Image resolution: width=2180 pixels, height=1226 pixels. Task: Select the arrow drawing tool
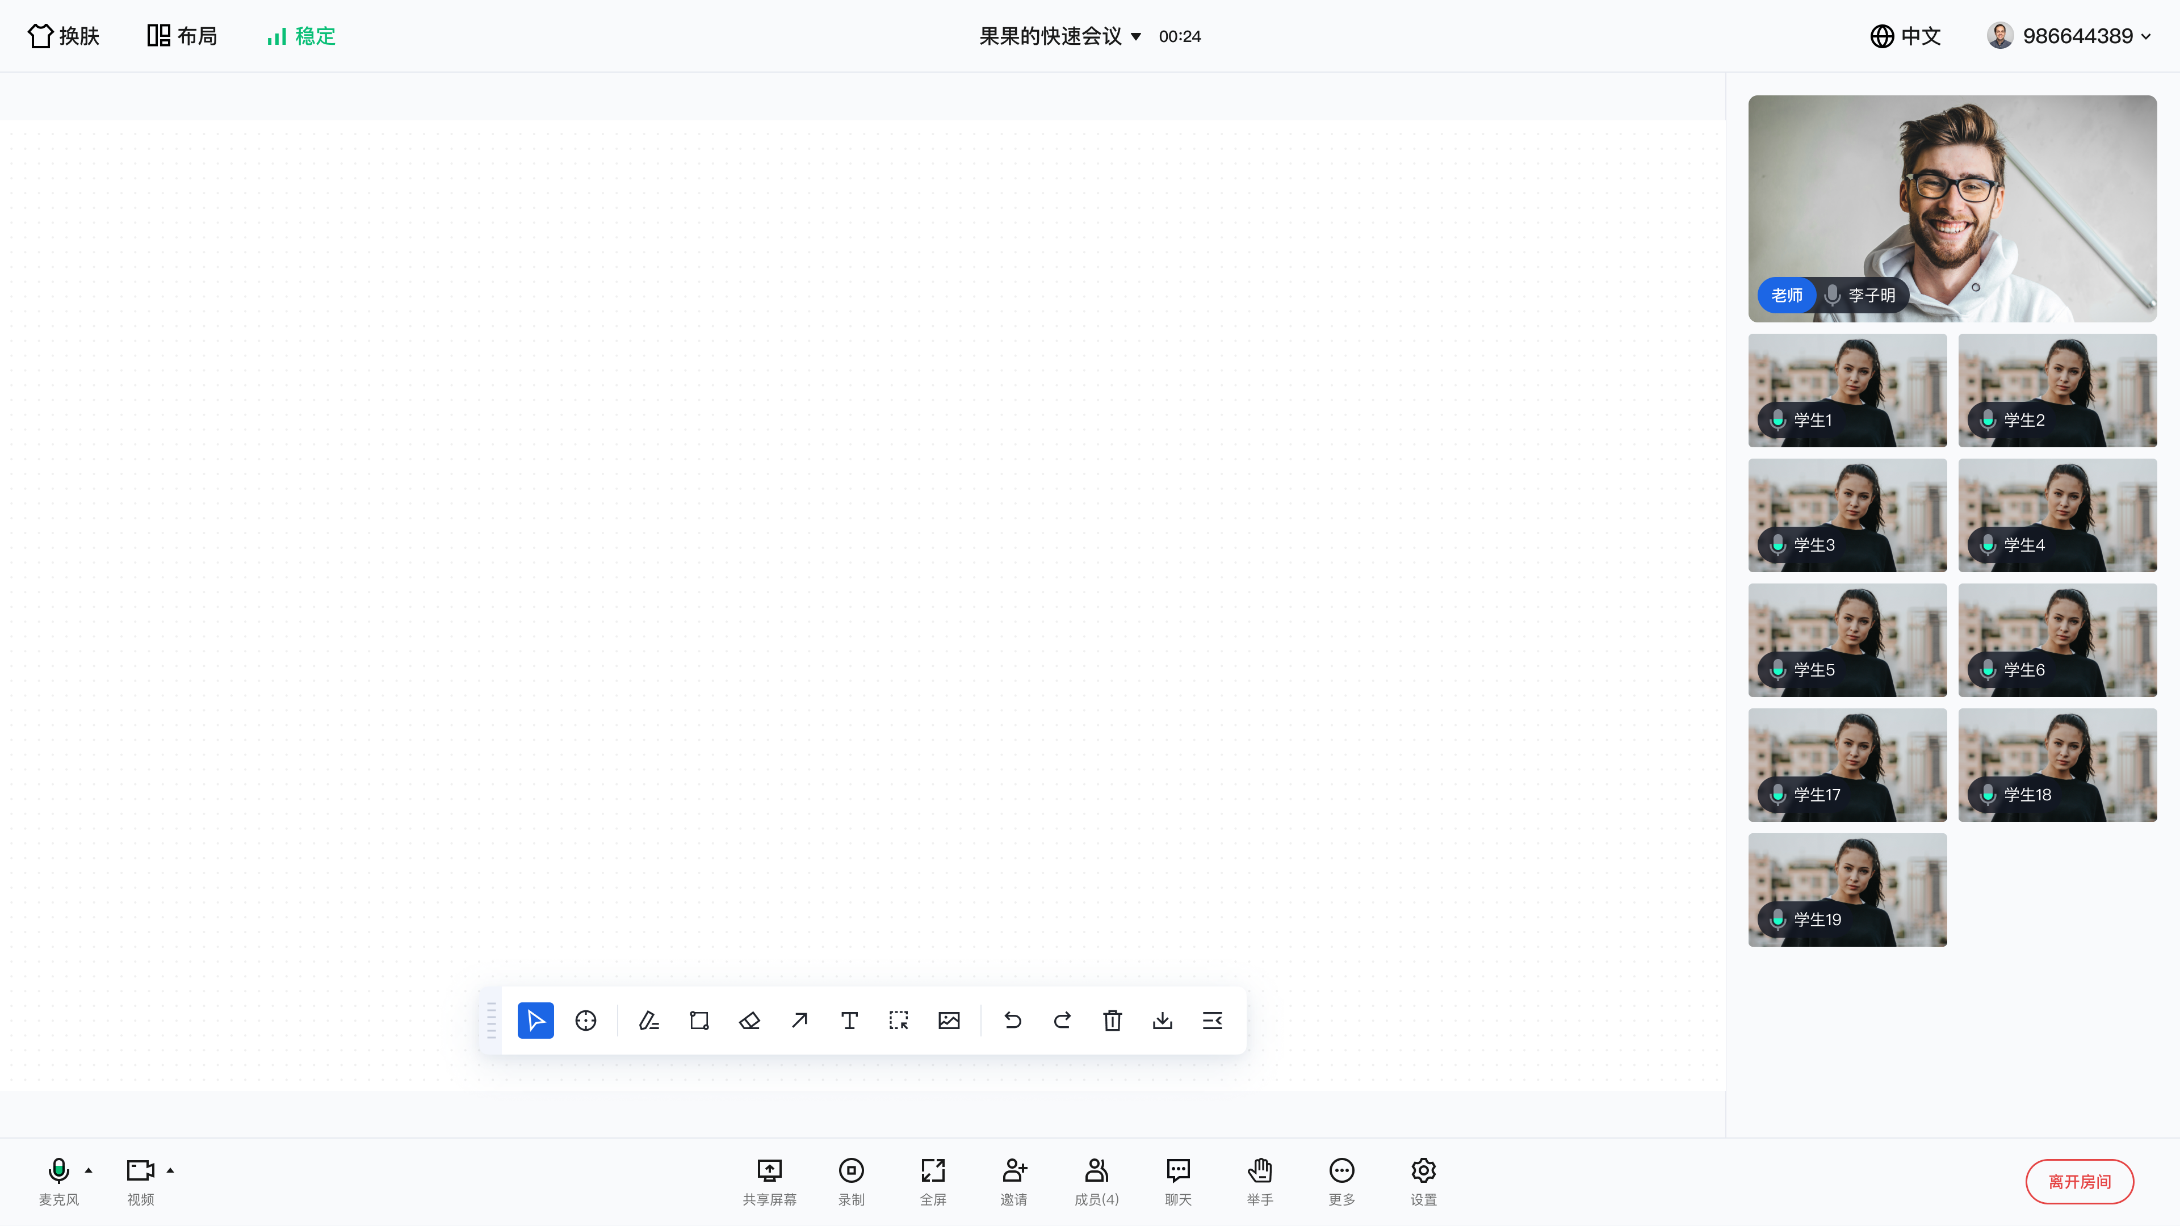[799, 1021]
